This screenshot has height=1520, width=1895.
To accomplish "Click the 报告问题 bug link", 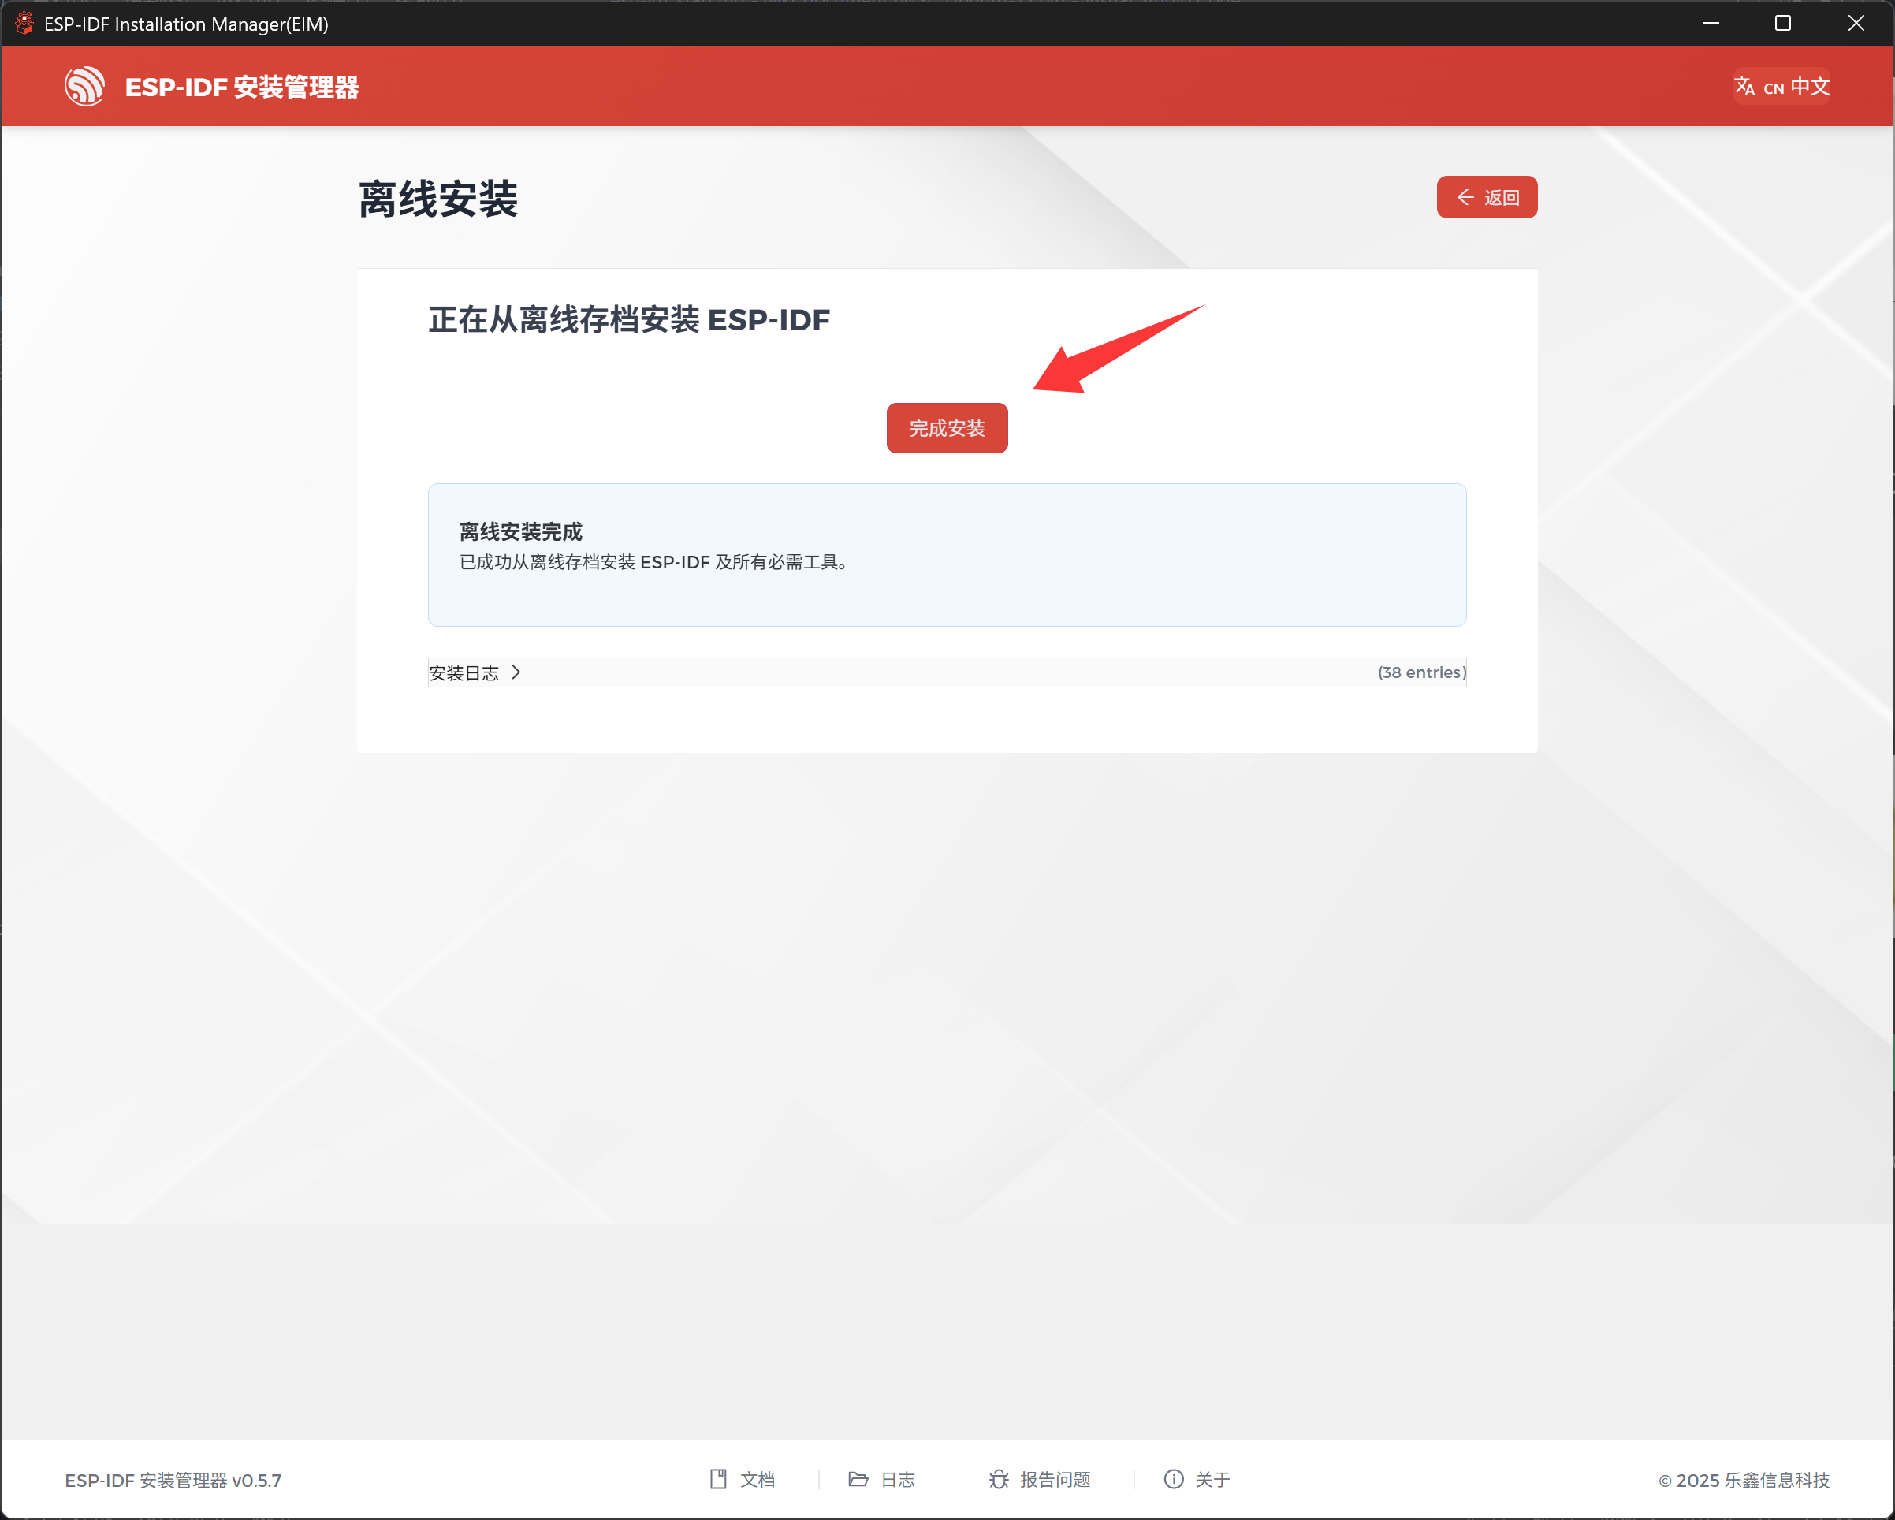I will point(1040,1480).
